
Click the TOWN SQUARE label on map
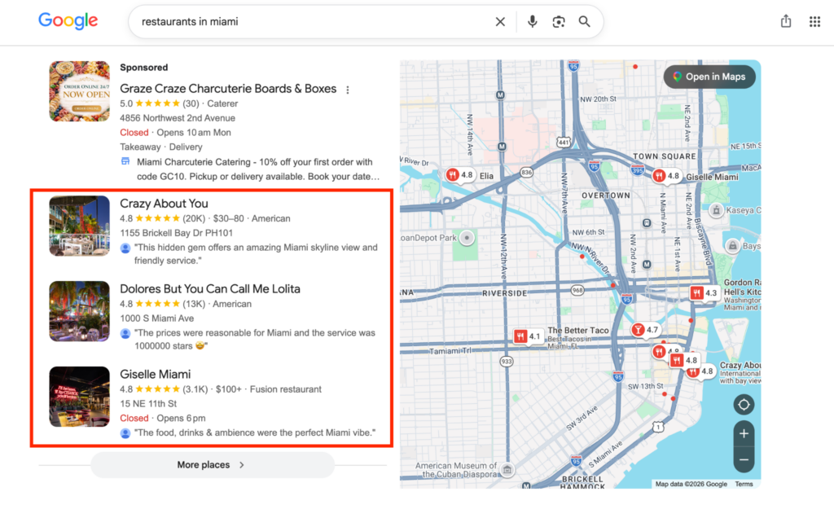point(665,156)
